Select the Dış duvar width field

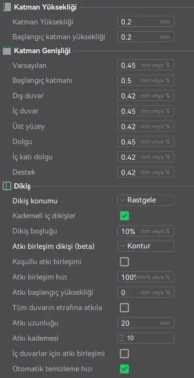point(146,96)
